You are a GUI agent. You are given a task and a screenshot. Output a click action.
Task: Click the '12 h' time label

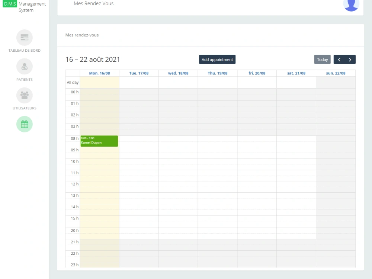click(x=74, y=184)
